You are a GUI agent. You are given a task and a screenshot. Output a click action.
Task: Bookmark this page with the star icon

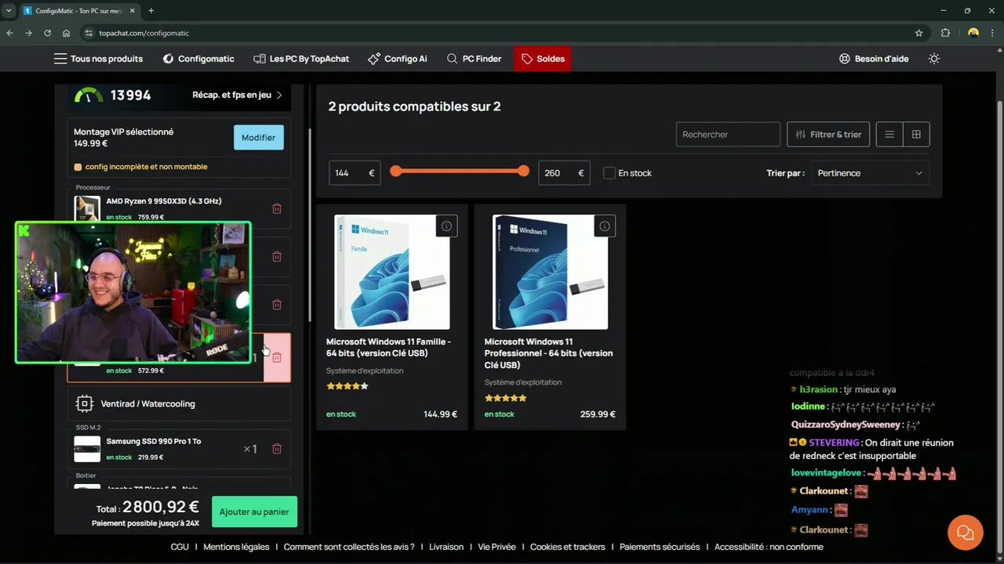point(919,33)
